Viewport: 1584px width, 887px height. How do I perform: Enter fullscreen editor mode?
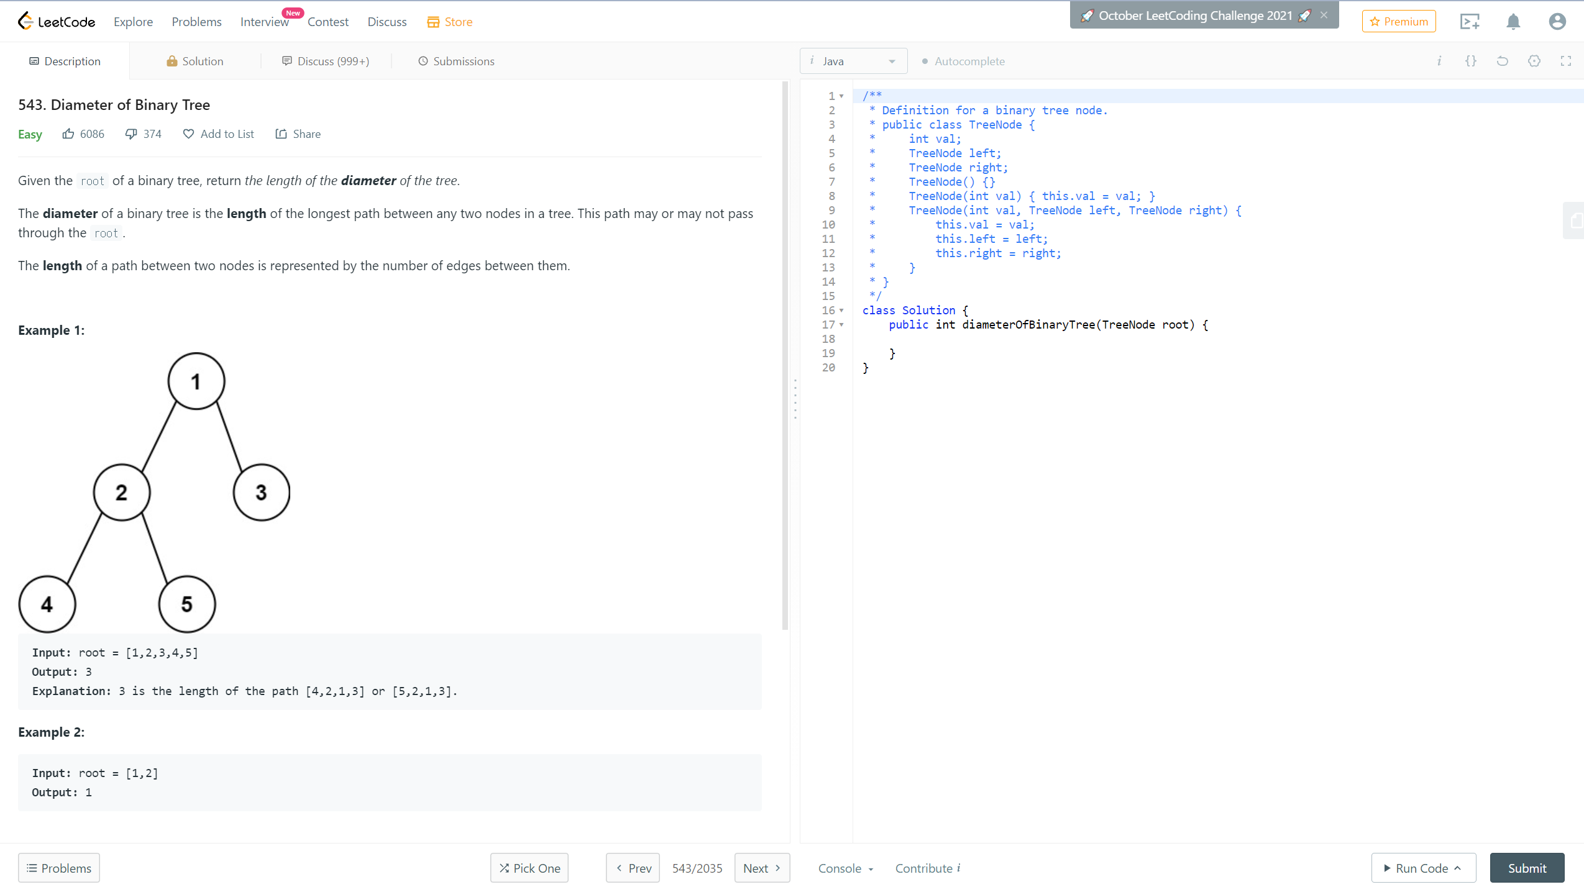pos(1566,61)
